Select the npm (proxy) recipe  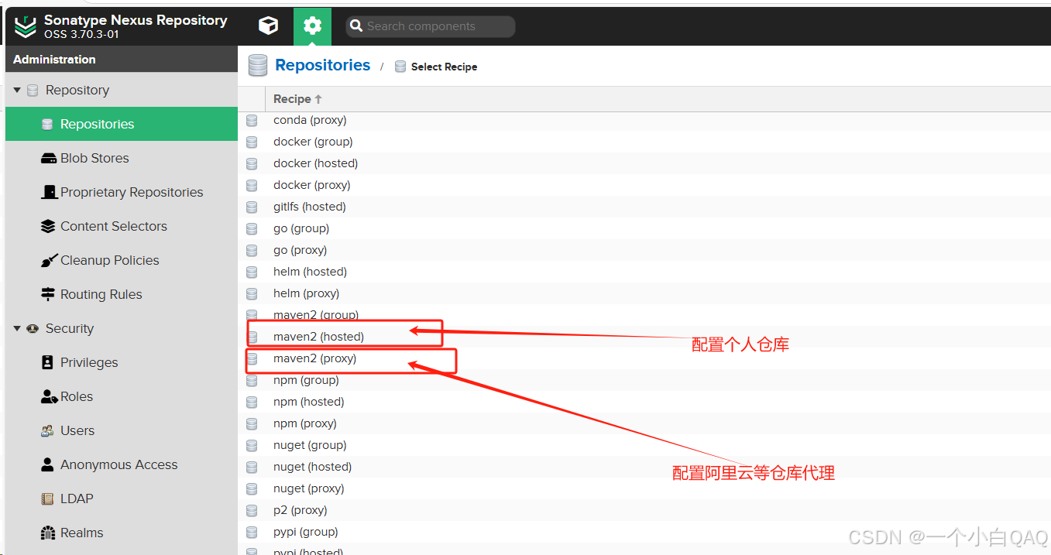(x=644, y=423)
